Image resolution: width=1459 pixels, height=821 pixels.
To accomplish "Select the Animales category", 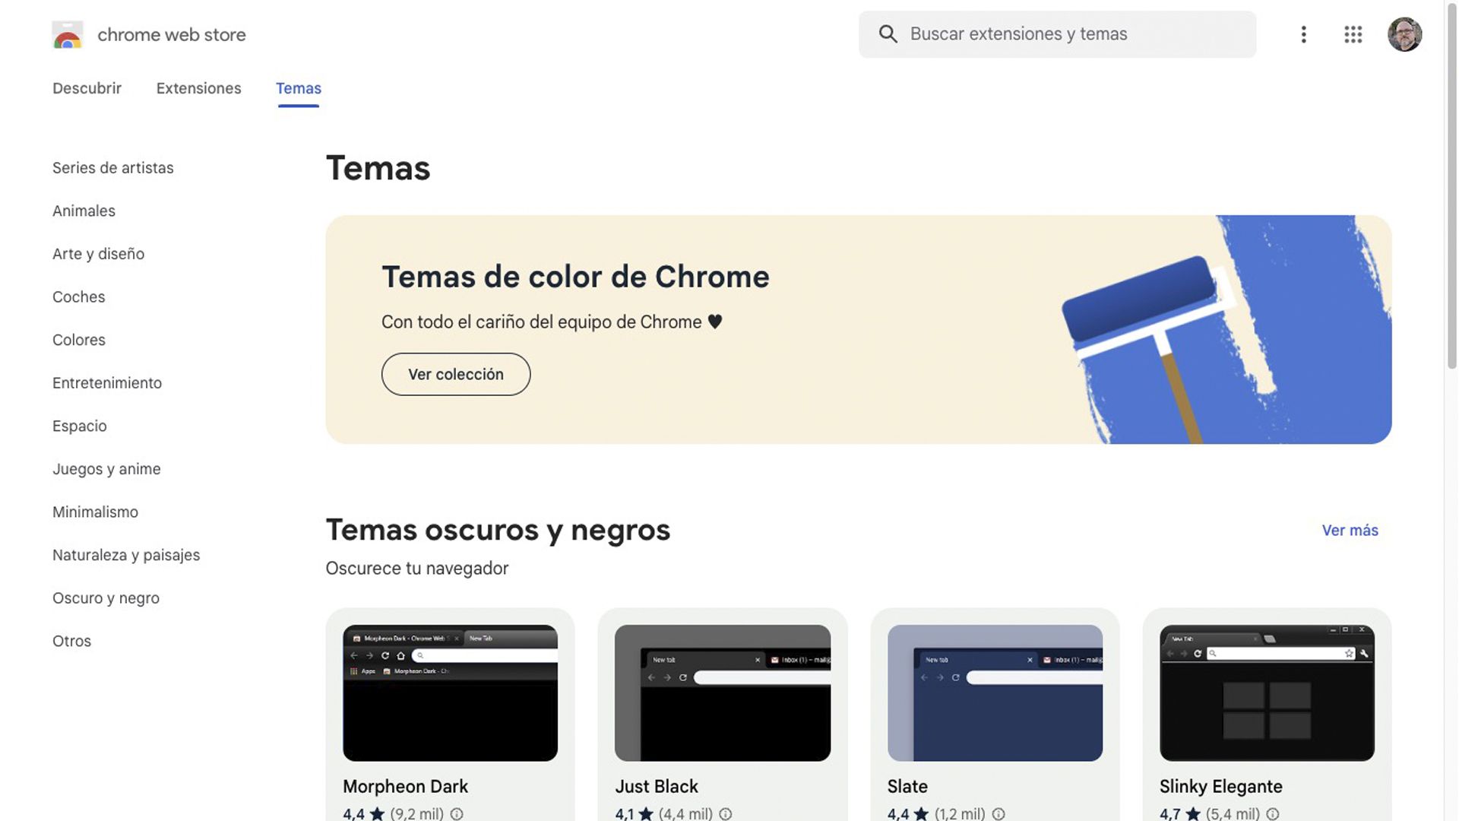I will click(x=84, y=211).
